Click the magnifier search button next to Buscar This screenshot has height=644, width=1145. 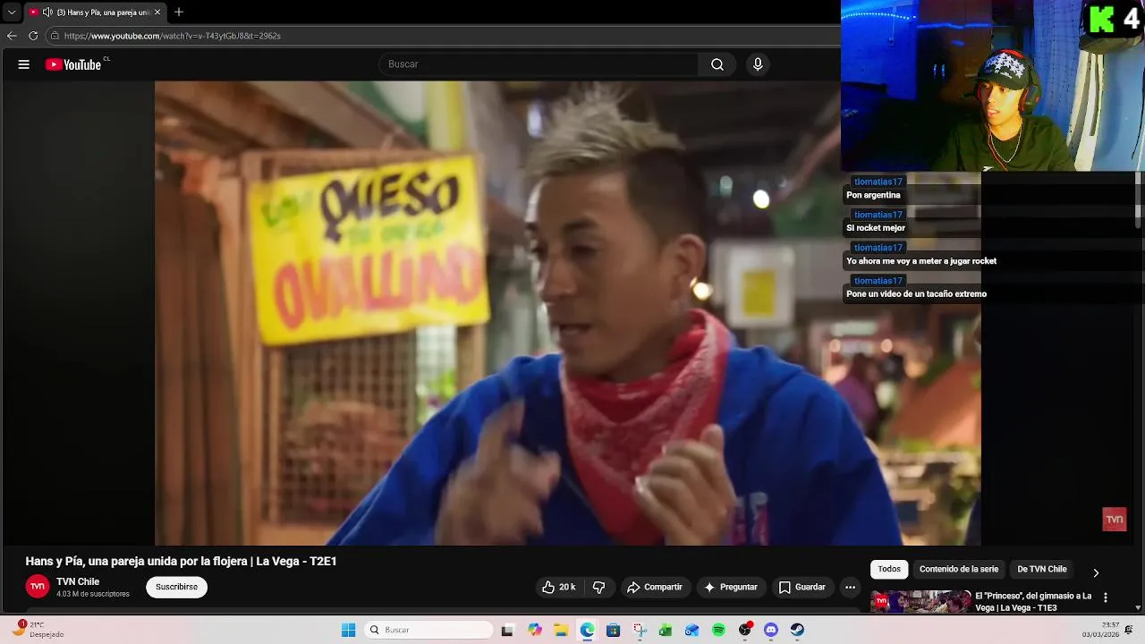(717, 64)
